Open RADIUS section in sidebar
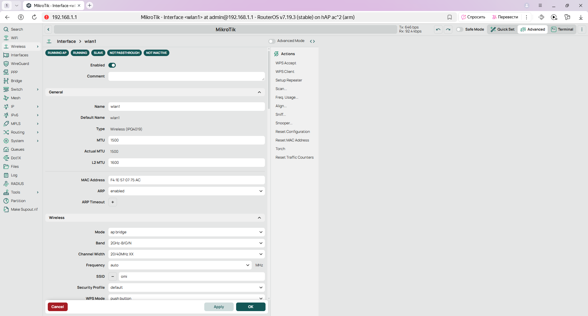The image size is (588, 316). point(21,184)
